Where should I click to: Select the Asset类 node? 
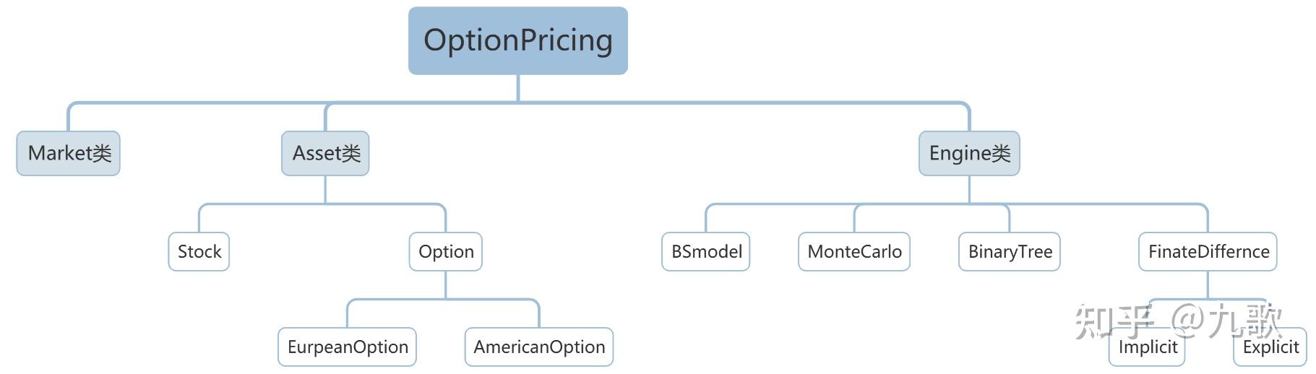[x=325, y=153]
